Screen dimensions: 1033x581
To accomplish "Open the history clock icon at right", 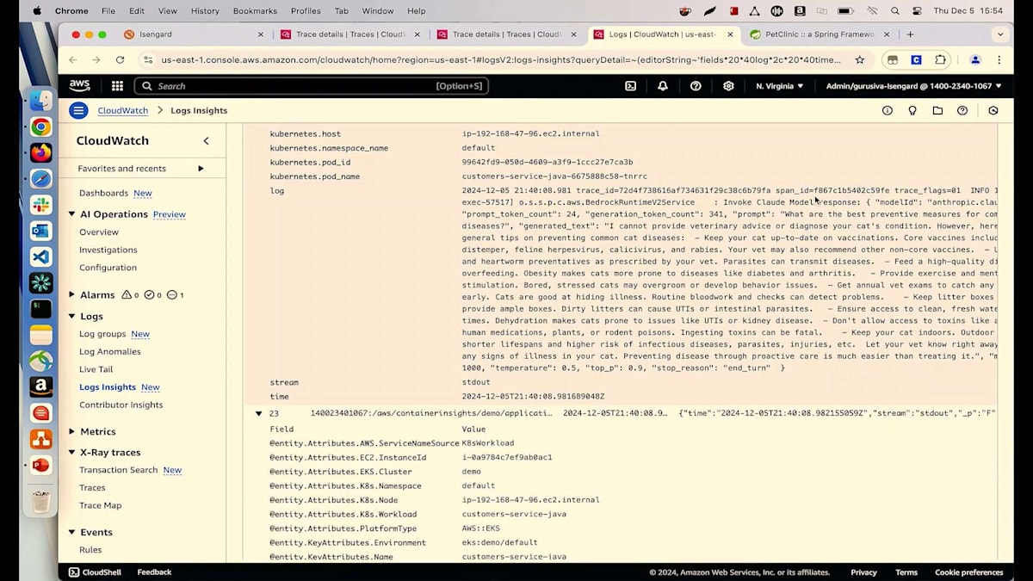I will [x=993, y=110].
